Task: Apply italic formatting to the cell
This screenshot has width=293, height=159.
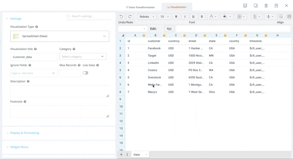Action: coord(185,17)
